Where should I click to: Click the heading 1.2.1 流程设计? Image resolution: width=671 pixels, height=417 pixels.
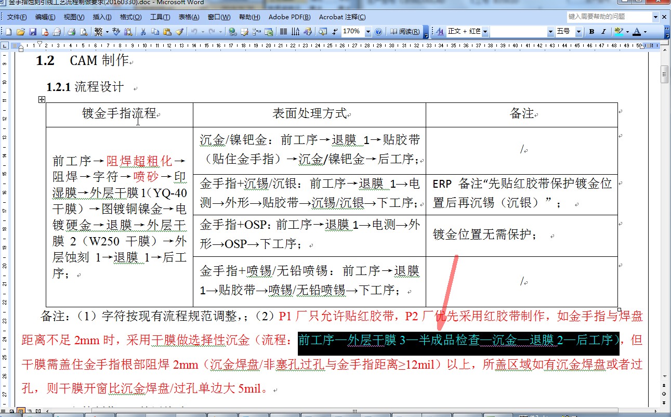[x=85, y=87]
